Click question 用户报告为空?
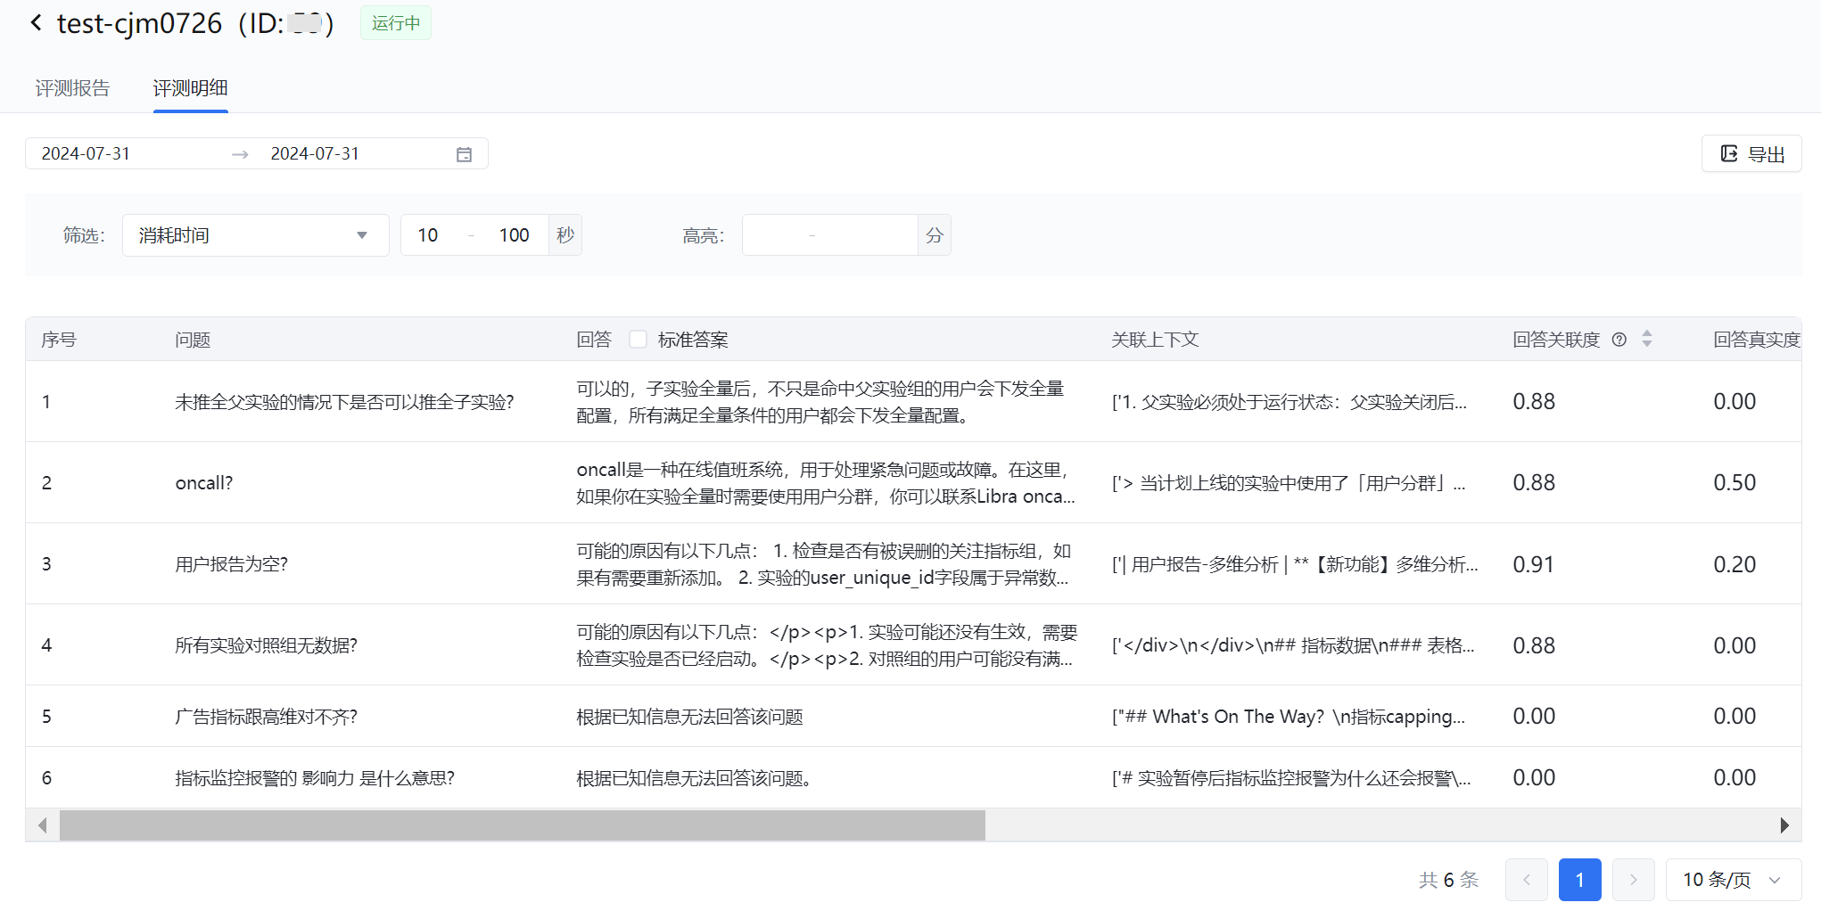The image size is (1821, 919). (231, 564)
